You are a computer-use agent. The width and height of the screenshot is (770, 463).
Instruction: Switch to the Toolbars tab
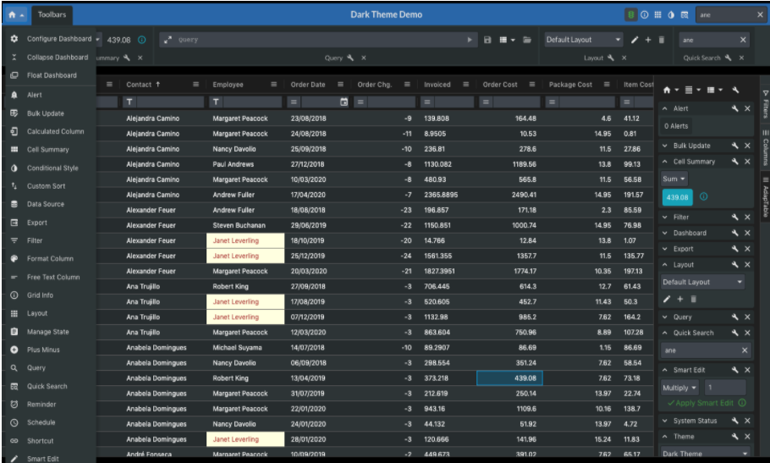tap(52, 14)
